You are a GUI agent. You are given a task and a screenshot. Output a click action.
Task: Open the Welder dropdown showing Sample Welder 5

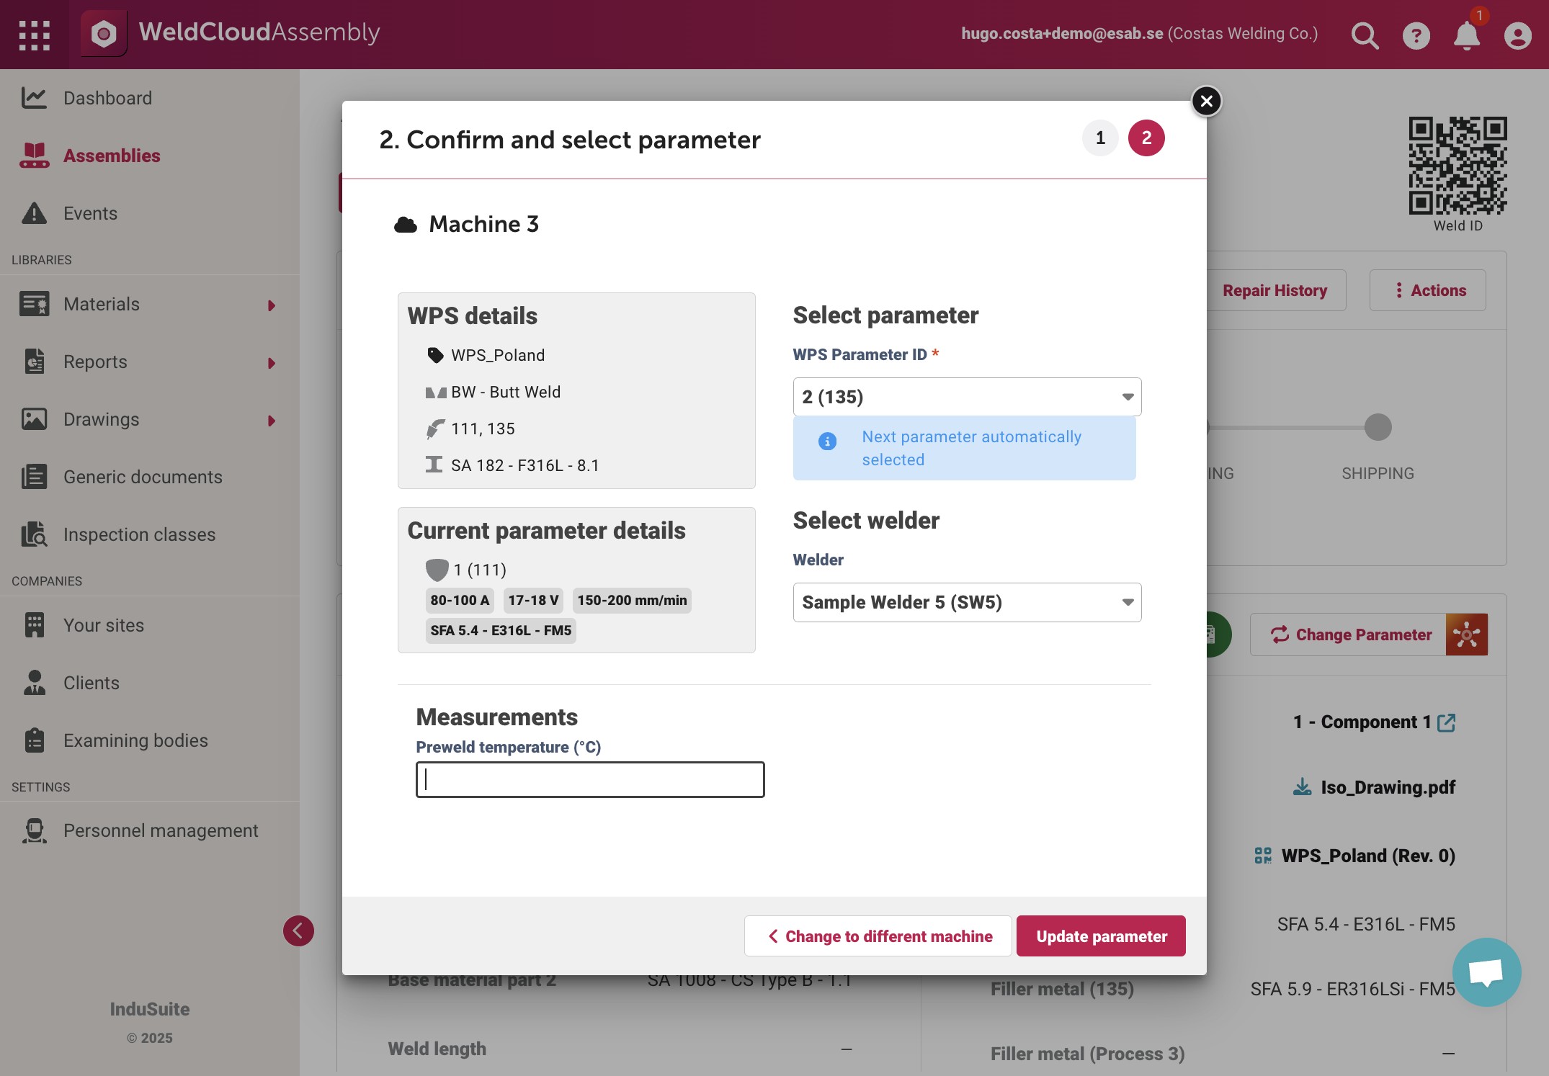click(x=967, y=602)
